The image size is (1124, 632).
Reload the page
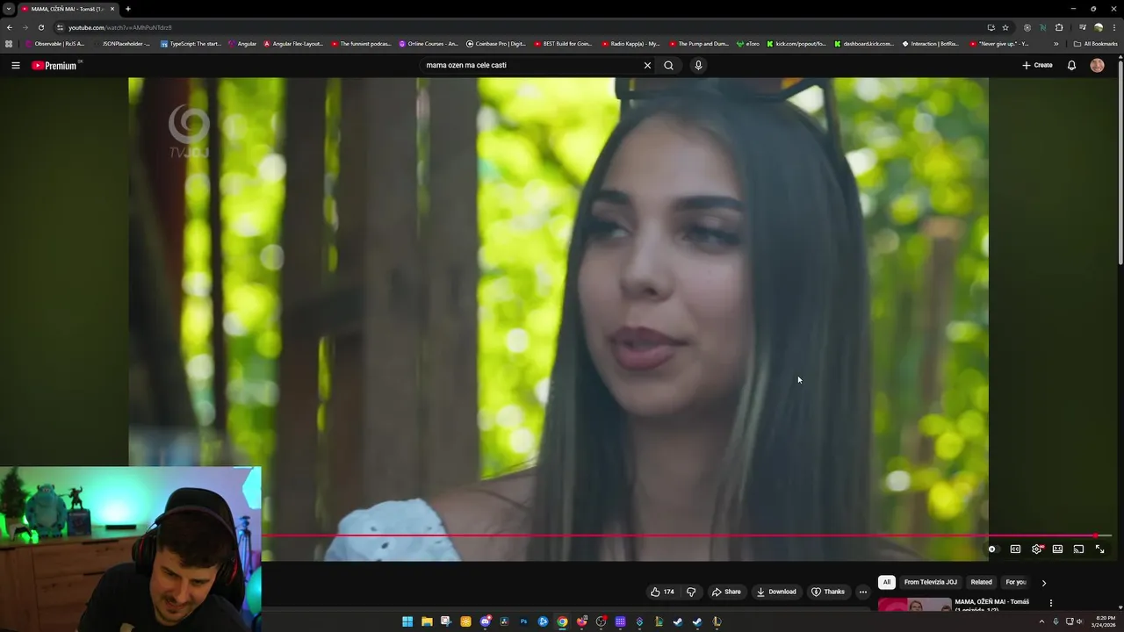coord(40,27)
